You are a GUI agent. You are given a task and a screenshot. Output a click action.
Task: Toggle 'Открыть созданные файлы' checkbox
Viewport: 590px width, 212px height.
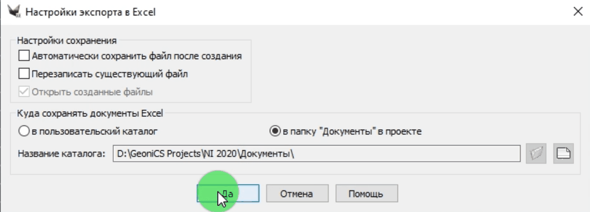[x=24, y=92]
